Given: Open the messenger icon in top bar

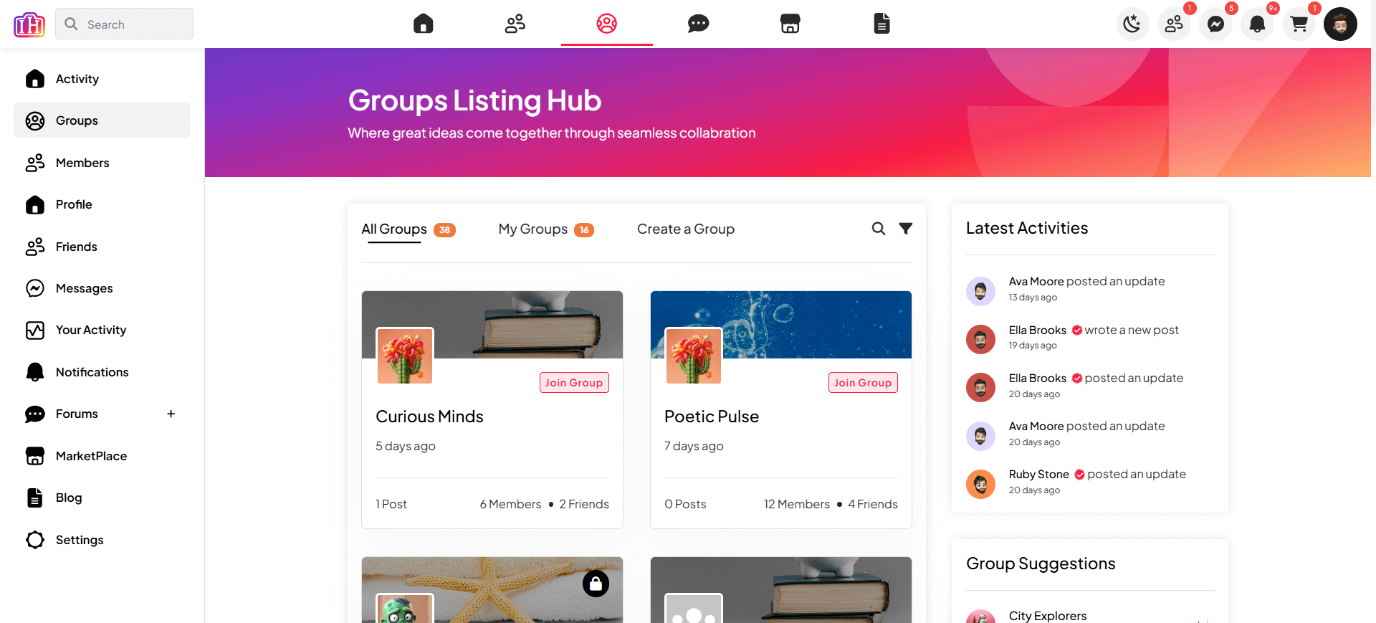Looking at the screenshot, I should click(x=1215, y=24).
